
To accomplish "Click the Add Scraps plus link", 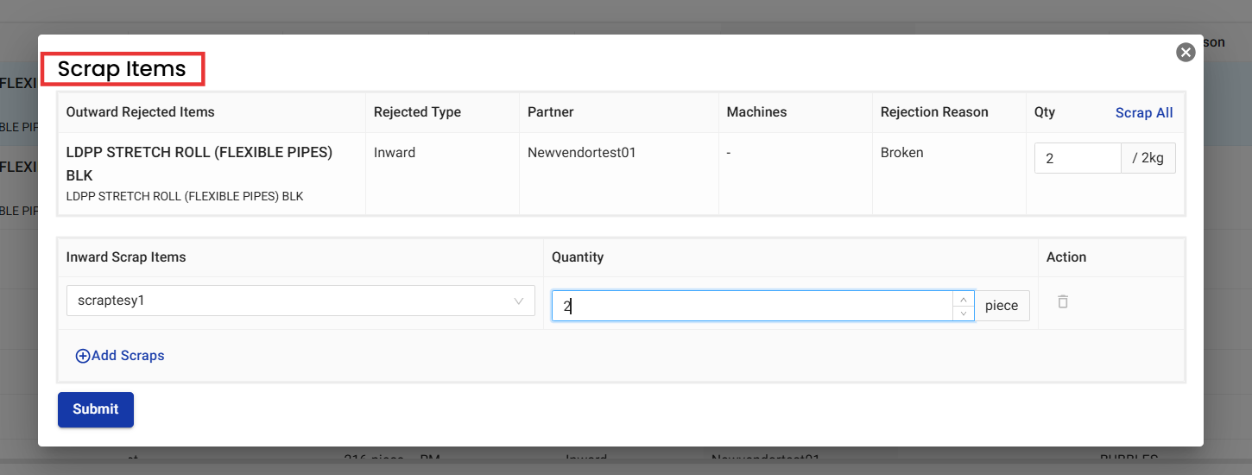I will 120,356.
